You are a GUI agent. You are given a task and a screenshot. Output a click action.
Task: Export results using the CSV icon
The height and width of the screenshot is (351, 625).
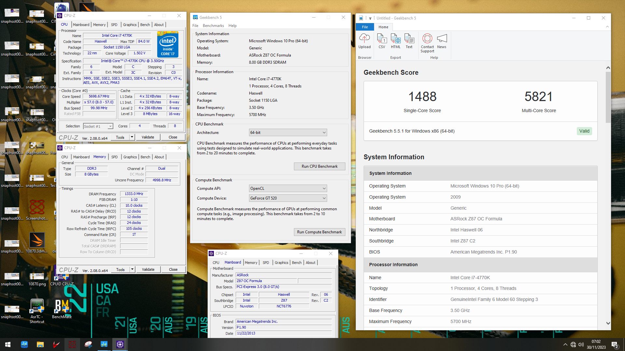click(x=382, y=41)
